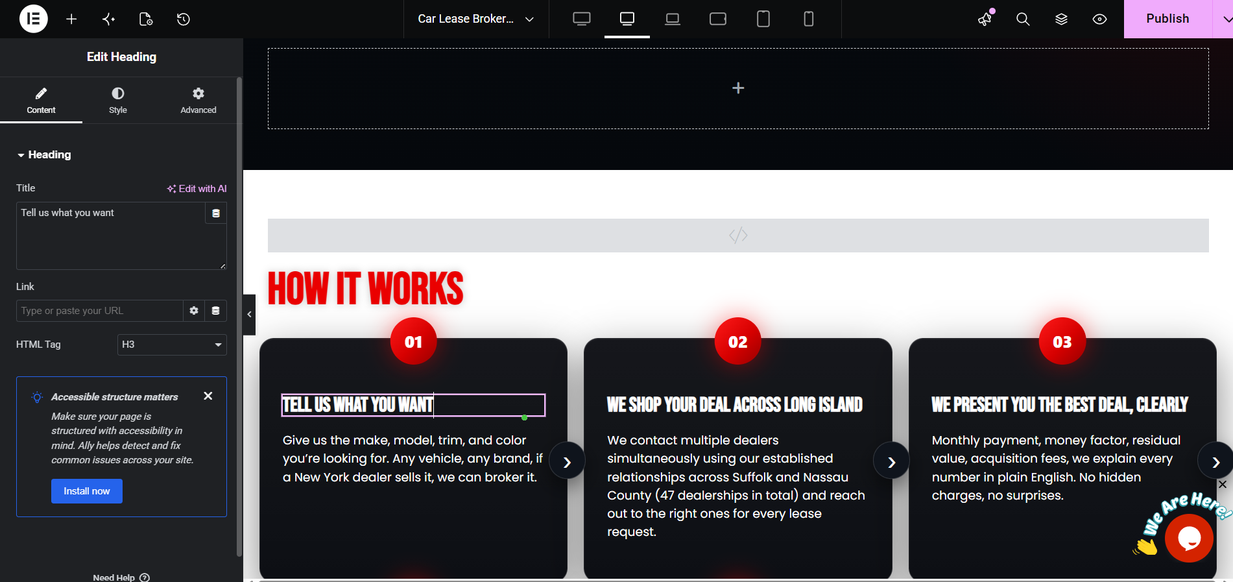Switch to the Advanced tab
Viewport: 1233px width, 582px height.
coord(198,101)
